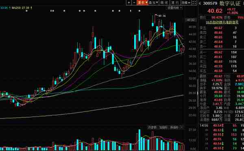
Task: Select the 300579 stock code title
Action: pyautogui.click(x=210, y=3)
